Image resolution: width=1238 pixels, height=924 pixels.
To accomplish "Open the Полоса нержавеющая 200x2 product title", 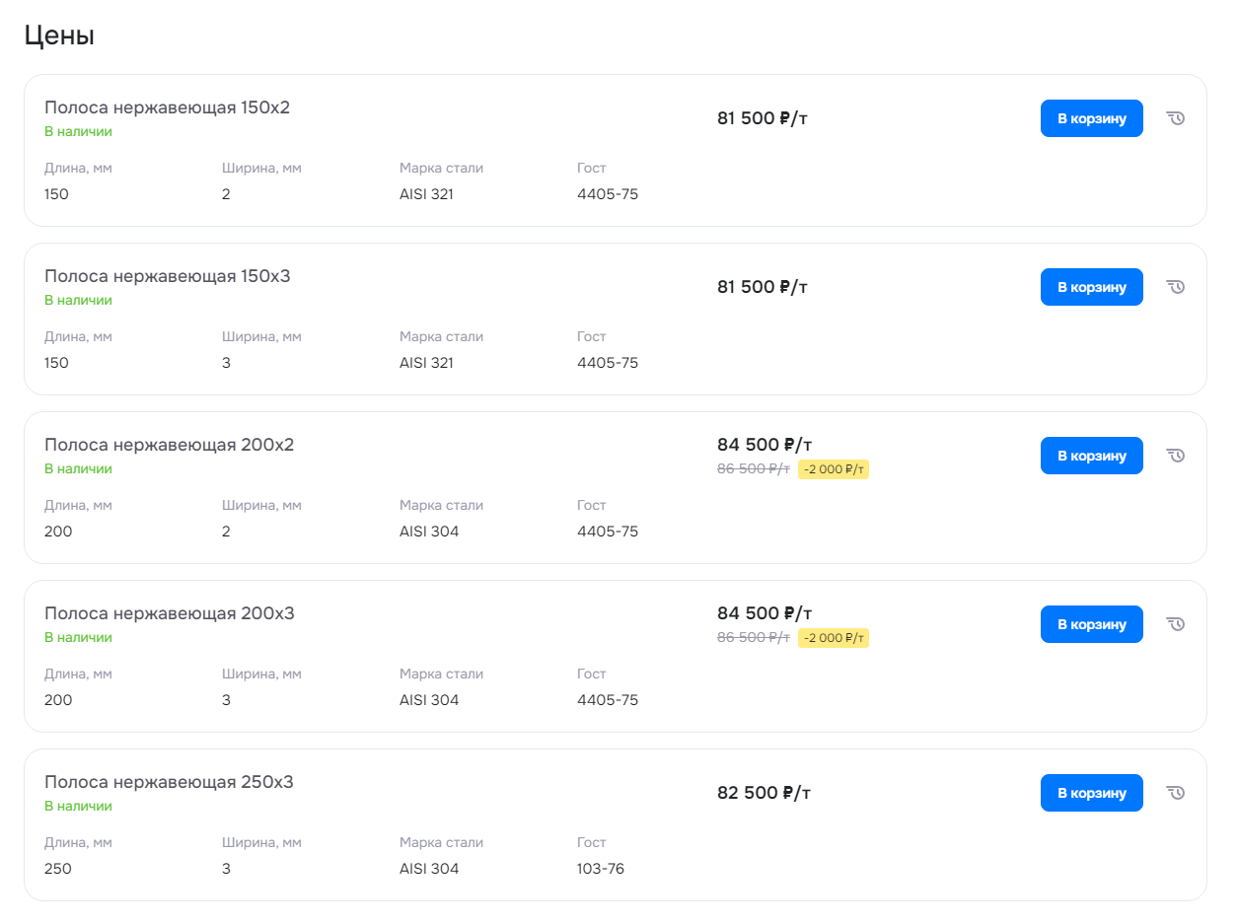I will tap(169, 445).
